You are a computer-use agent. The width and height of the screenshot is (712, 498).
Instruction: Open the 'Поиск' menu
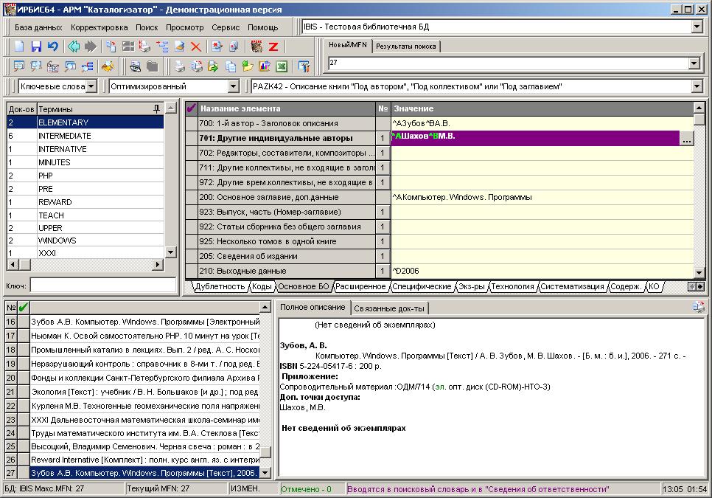[x=147, y=27]
